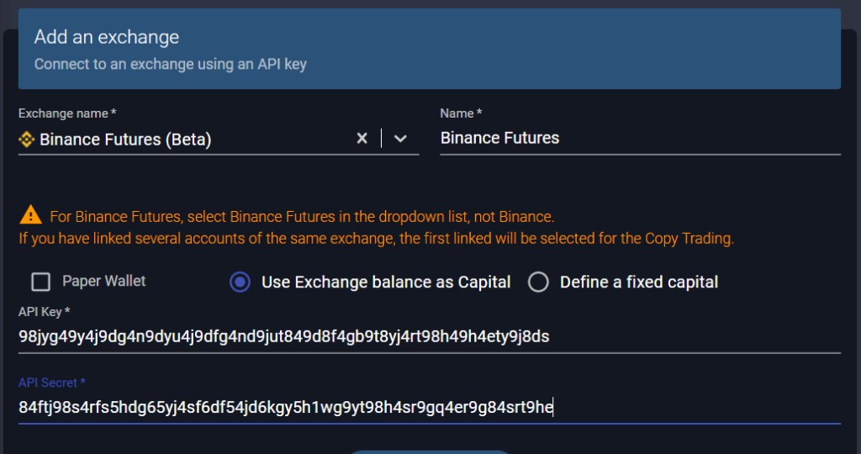Image resolution: width=861 pixels, height=454 pixels.
Task: Expand the Exchange name dropdown arrow
Action: point(400,139)
